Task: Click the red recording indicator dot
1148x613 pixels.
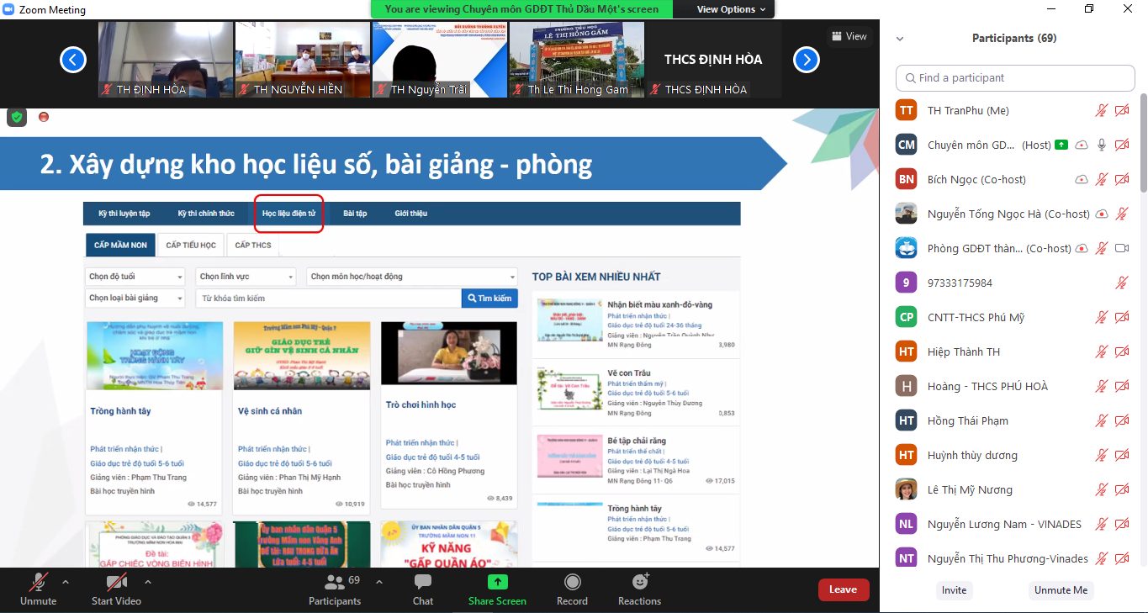Action: click(44, 117)
